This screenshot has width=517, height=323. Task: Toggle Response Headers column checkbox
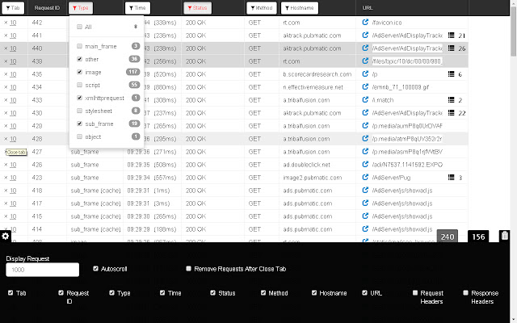465,292
